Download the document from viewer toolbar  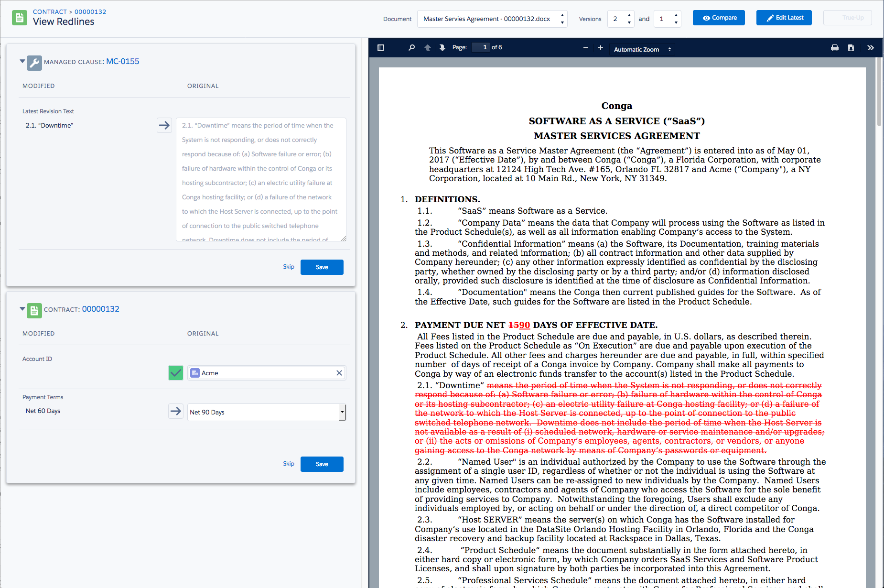[x=851, y=48]
